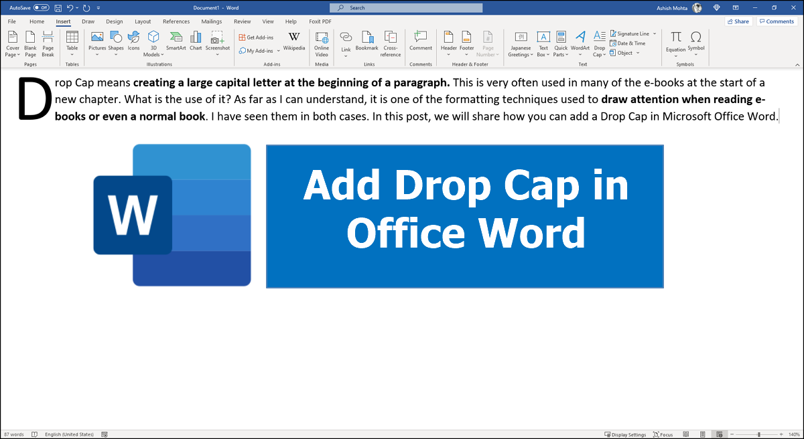Screen dimensions: 804x439
Task: Open the Equation menu
Action: coord(676,43)
